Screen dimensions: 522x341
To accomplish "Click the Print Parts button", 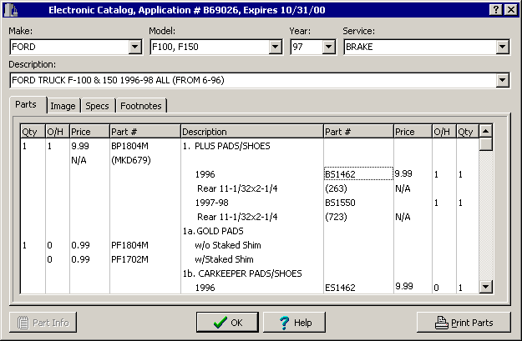I will click(x=463, y=323).
